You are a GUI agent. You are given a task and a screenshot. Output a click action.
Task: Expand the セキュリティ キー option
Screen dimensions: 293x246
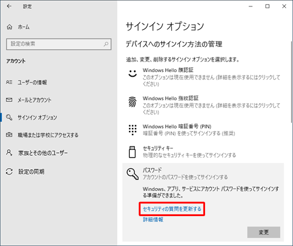click(x=203, y=152)
